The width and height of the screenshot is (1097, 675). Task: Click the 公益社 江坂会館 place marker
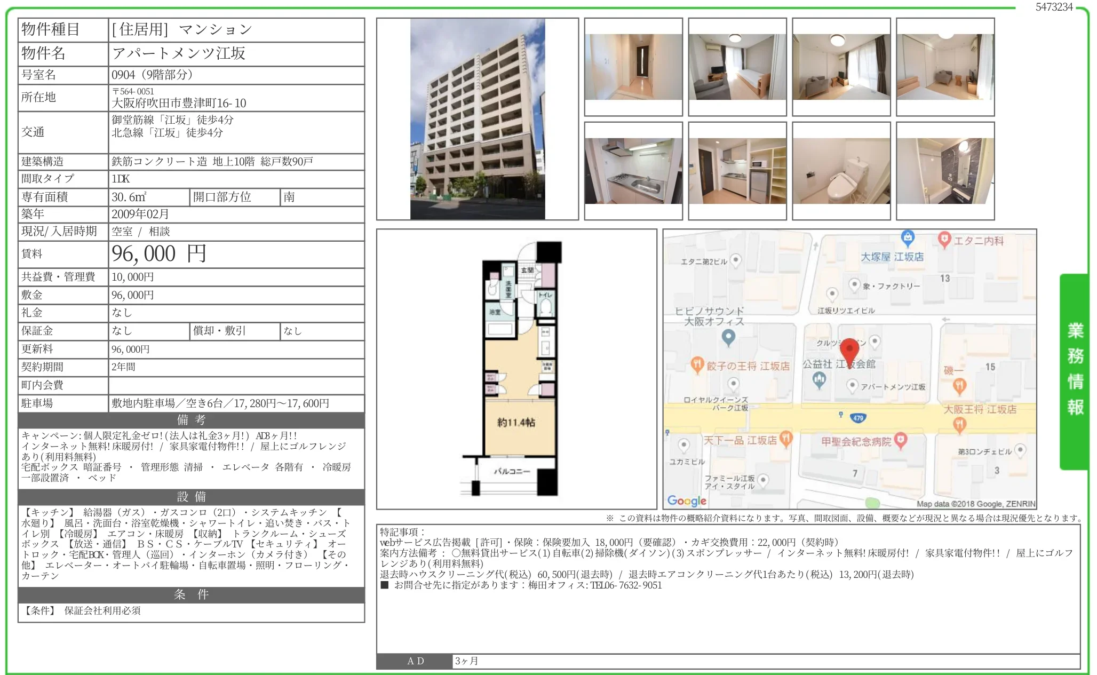(x=819, y=378)
